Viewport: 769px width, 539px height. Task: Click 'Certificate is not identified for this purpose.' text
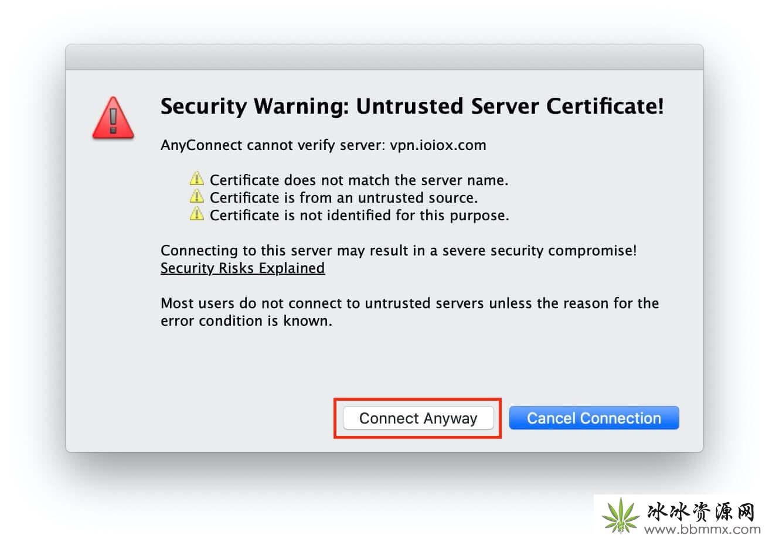[x=359, y=215]
